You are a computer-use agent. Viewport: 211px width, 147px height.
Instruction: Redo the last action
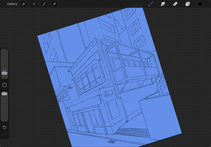[x=4, y=135]
